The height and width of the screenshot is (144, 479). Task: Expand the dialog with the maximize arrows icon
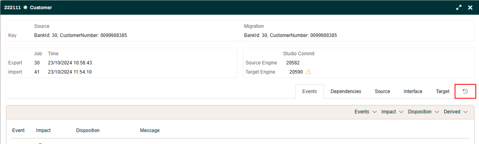coord(459,8)
